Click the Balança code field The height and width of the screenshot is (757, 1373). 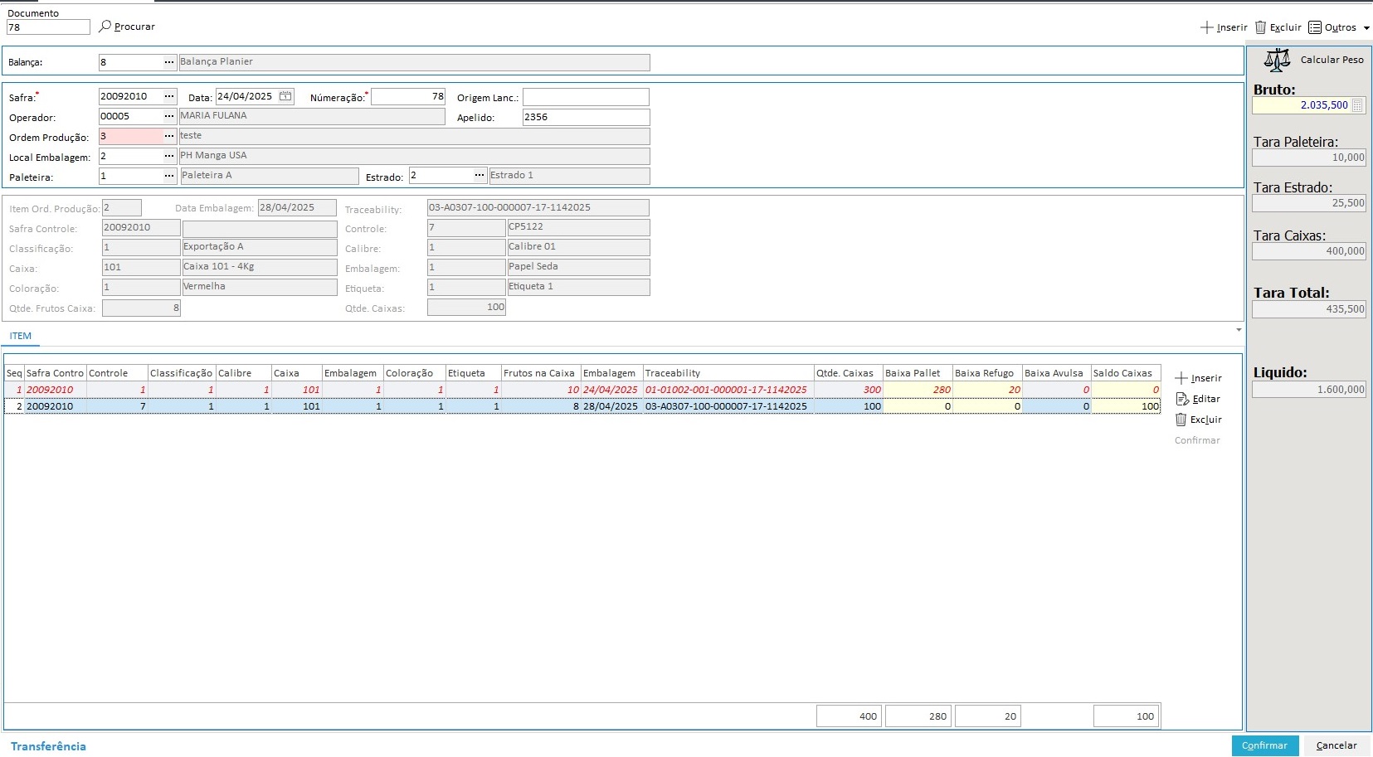click(131, 62)
